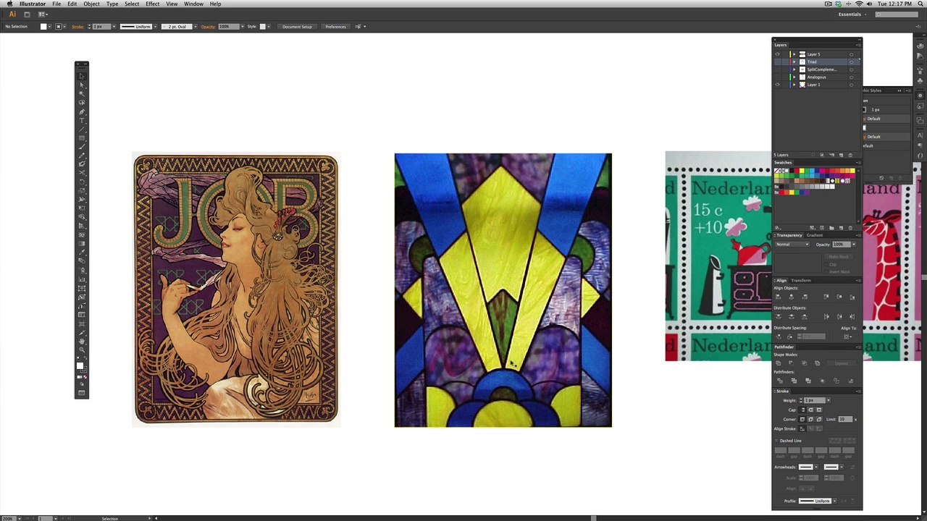Expand the Layer 5 disclosure triangle
927x521 pixels.
[794, 54]
